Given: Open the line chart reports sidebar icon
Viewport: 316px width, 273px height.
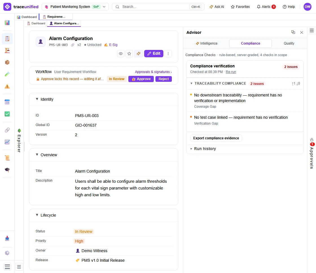Looking at the screenshot, I should [7, 142].
